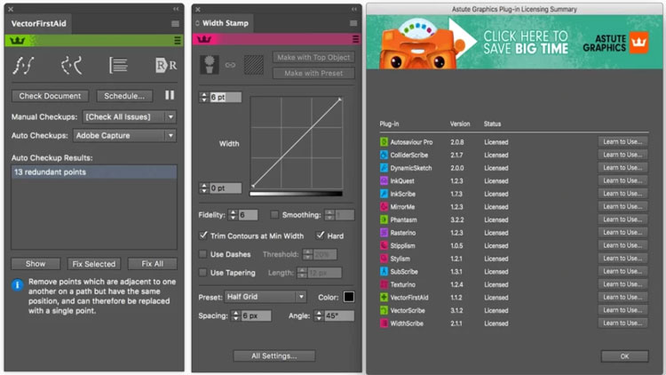Open the Auto Checkups Adobe Capture dropdown

[125, 136]
